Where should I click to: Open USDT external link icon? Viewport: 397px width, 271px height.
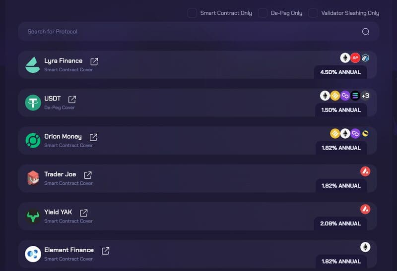(x=72, y=99)
